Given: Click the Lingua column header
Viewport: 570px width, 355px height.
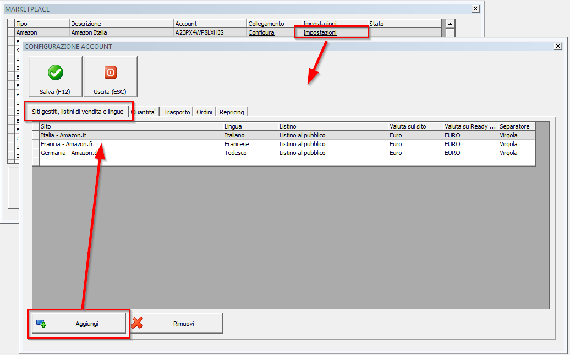Looking at the screenshot, I should [250, 126].
